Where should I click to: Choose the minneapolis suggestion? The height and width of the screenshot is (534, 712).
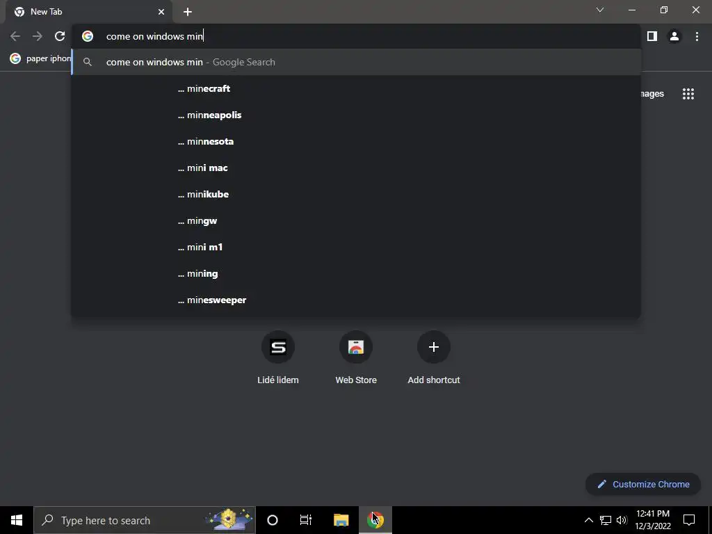pos(357,115)
